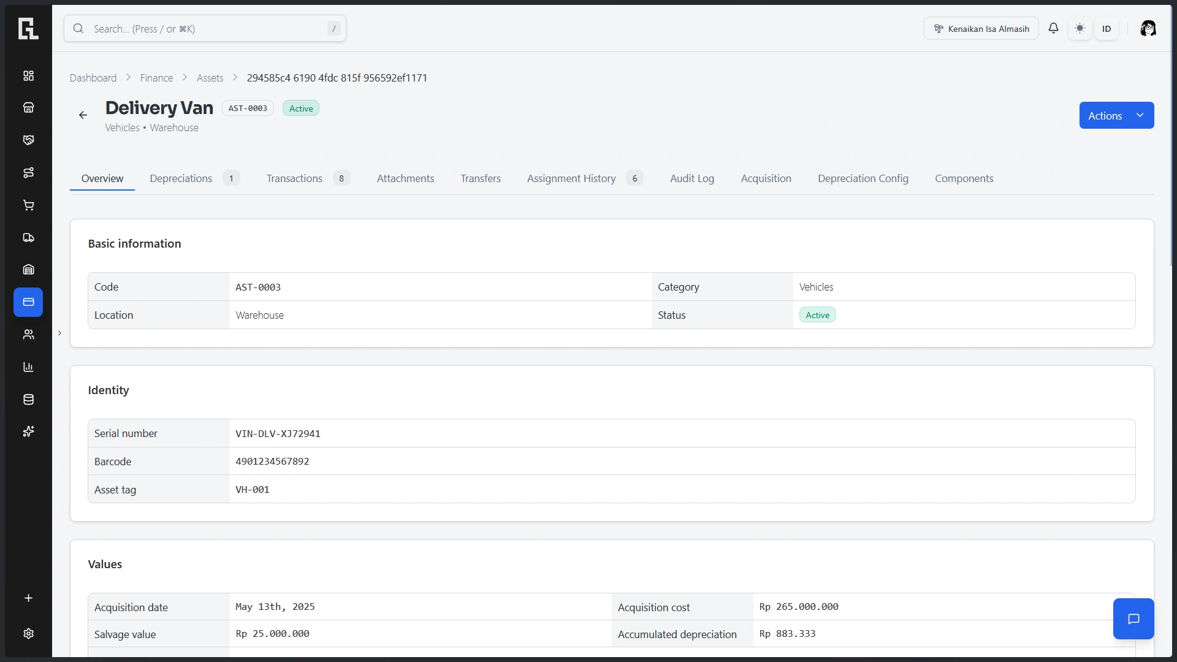This screenshot has height=662, width=1177.
Task: Click the AST-0003 badge beside the title
Action: (x=248, y=108)
